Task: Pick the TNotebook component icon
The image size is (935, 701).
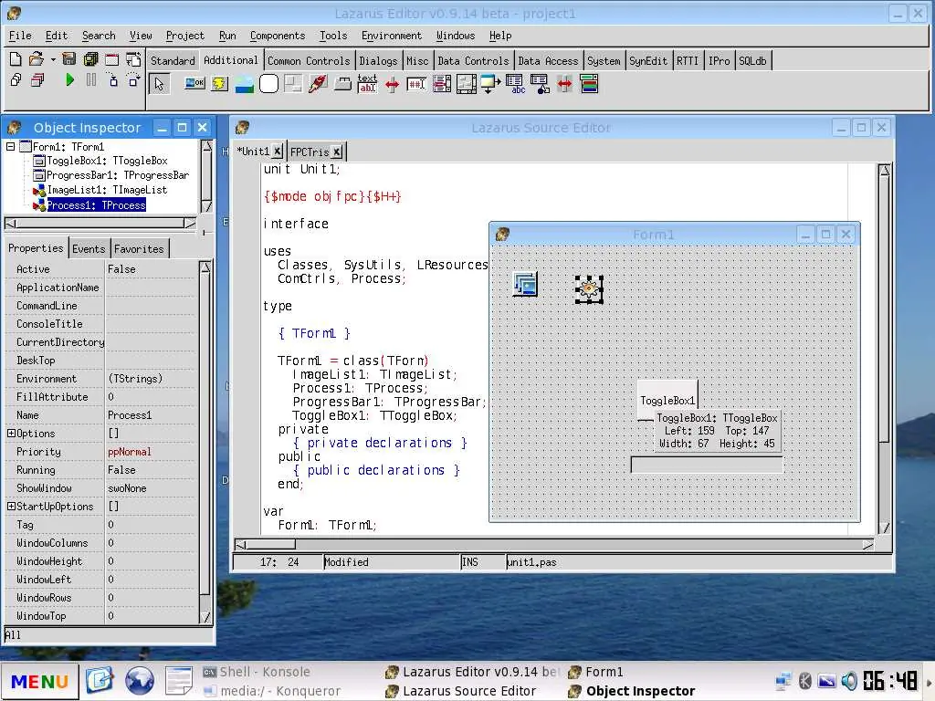Action: [342, 84]
